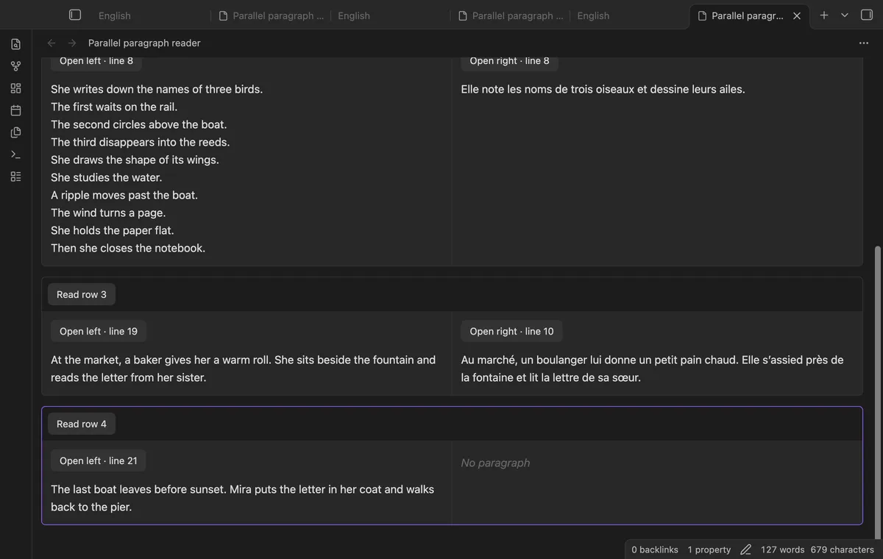Screen dimensions: 883x559
Task: Click the line 'She studies the water.'
Action: pyautogui.click(x=107, y=177)
